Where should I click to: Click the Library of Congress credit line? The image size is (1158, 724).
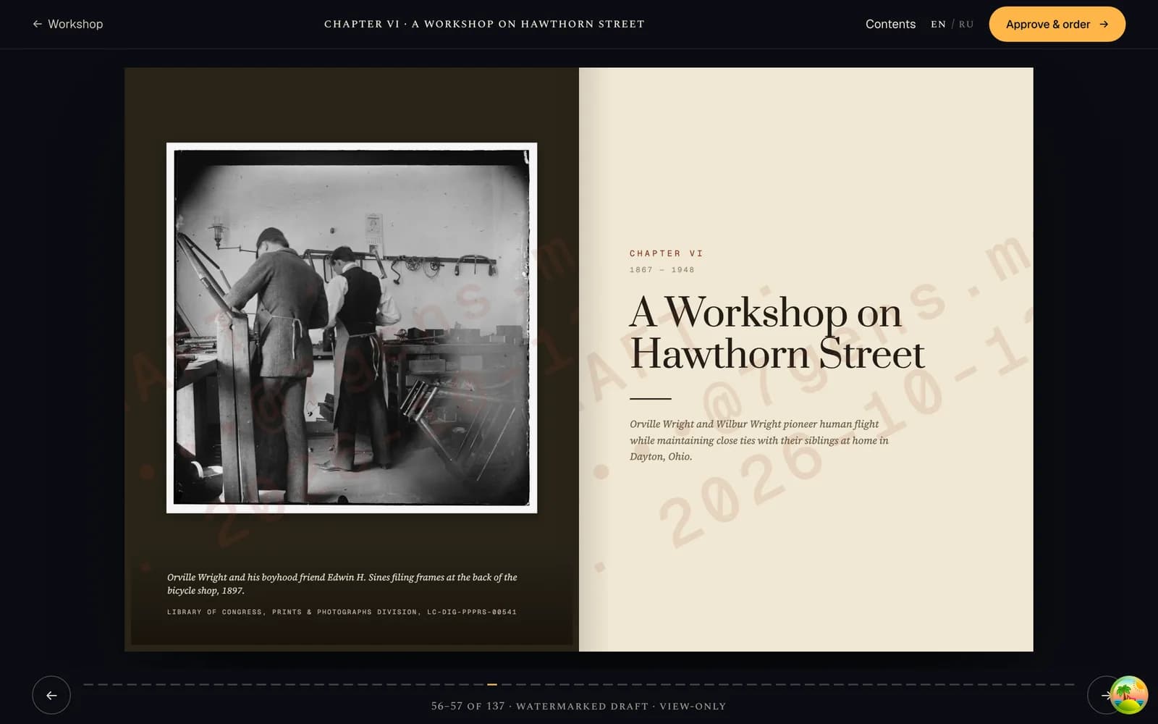point(342,612)
